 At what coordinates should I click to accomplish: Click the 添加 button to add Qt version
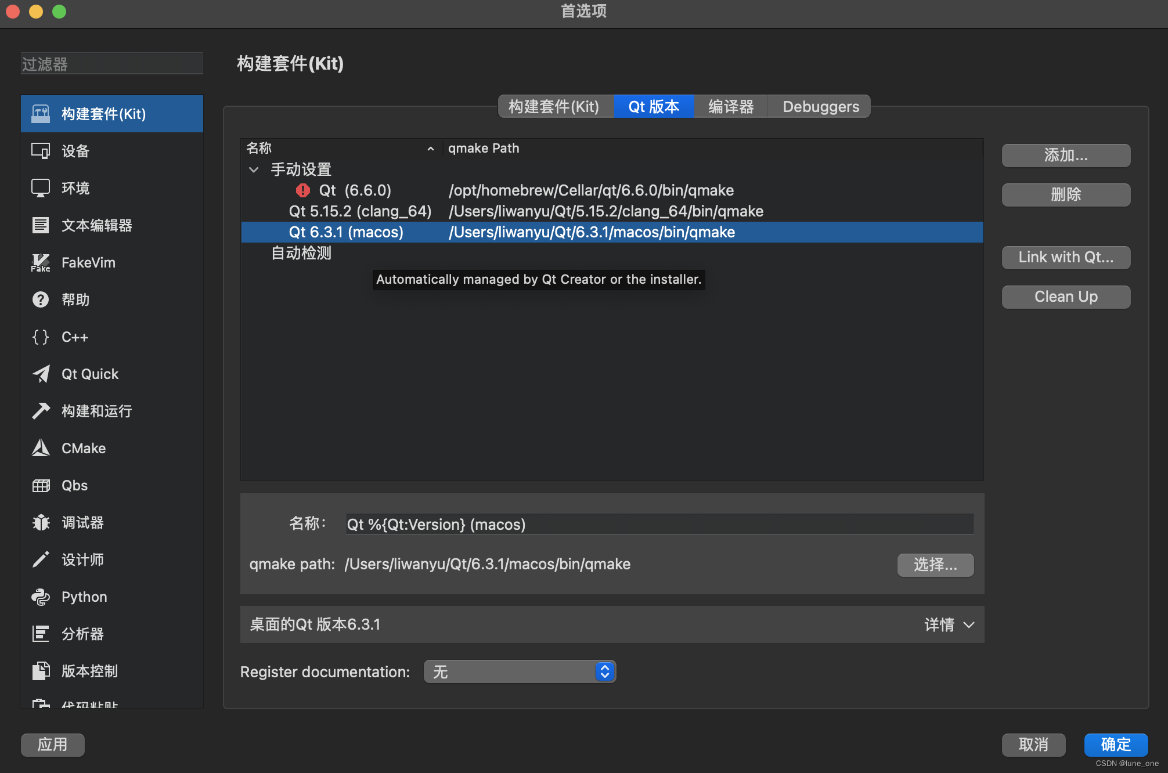(1065, 155)
